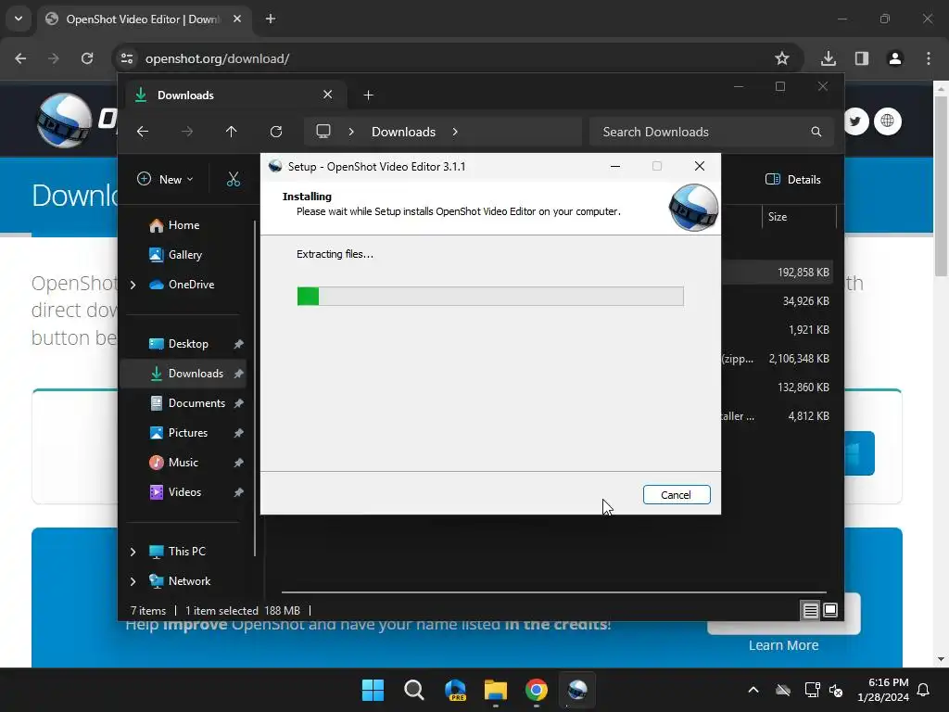Toggle the Details pane button
The height and width of the screenshot is (712, 949).
pyautogui.click(x=793, y=179)
